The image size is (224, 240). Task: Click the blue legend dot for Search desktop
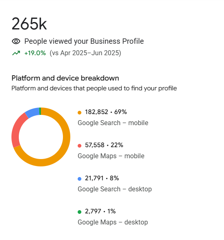pyautogui.click(x=79, y=179)
